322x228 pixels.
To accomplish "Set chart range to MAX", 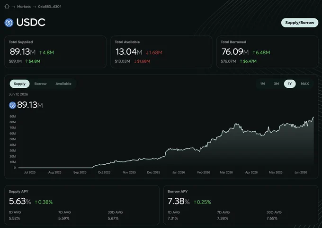I will pos(305,84).
